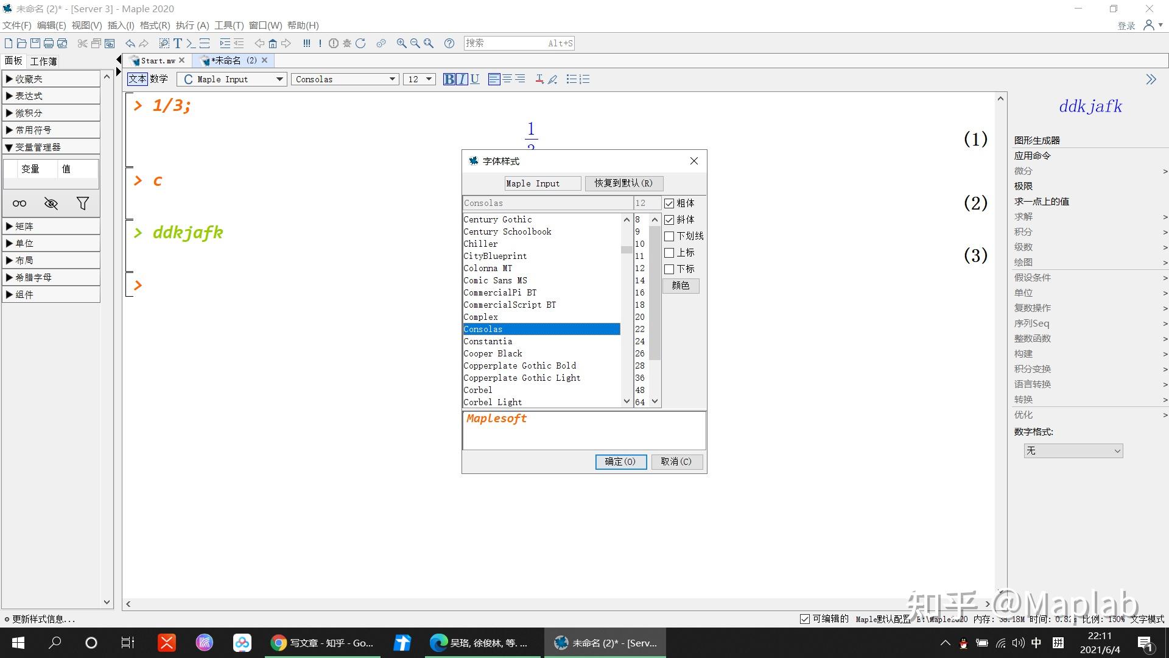Click 恢复到默认(R) button
The image size is (1169, 658).
[x=623, y=183]
